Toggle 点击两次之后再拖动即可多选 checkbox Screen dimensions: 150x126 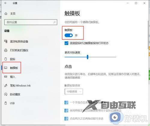coord(66,119)
